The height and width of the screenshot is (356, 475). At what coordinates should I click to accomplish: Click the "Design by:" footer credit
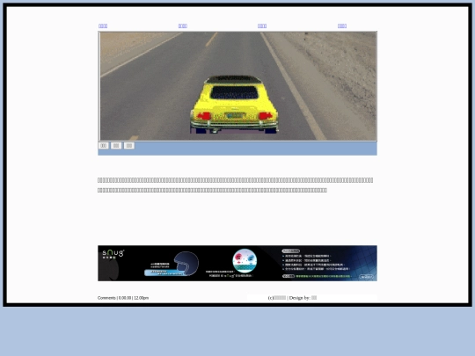[x=300, y=298]
